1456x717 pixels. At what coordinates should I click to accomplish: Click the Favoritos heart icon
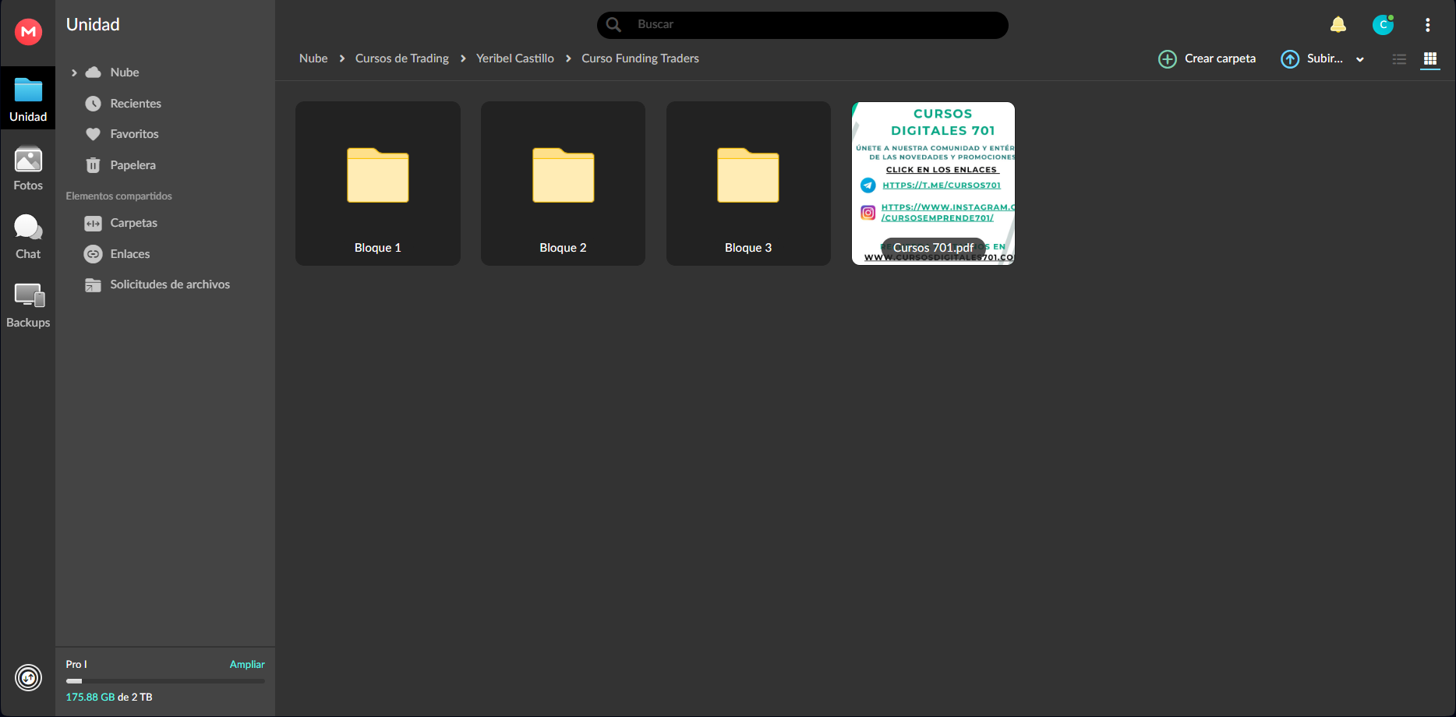coord(93,134)
